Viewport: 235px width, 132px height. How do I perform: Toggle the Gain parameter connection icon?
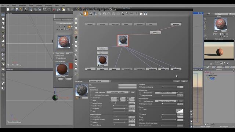pyautogui.click(x=91, y=111)
